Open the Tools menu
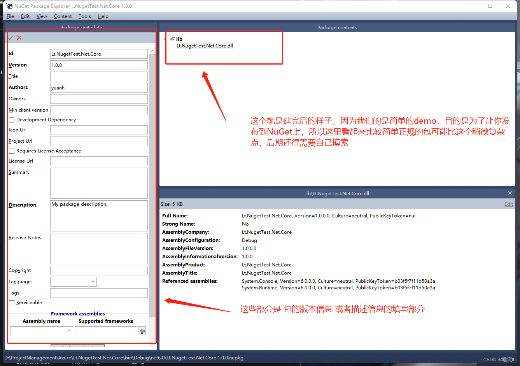This screenshot has height=366, width=520. pyautogui.click(x=84, y=16)
